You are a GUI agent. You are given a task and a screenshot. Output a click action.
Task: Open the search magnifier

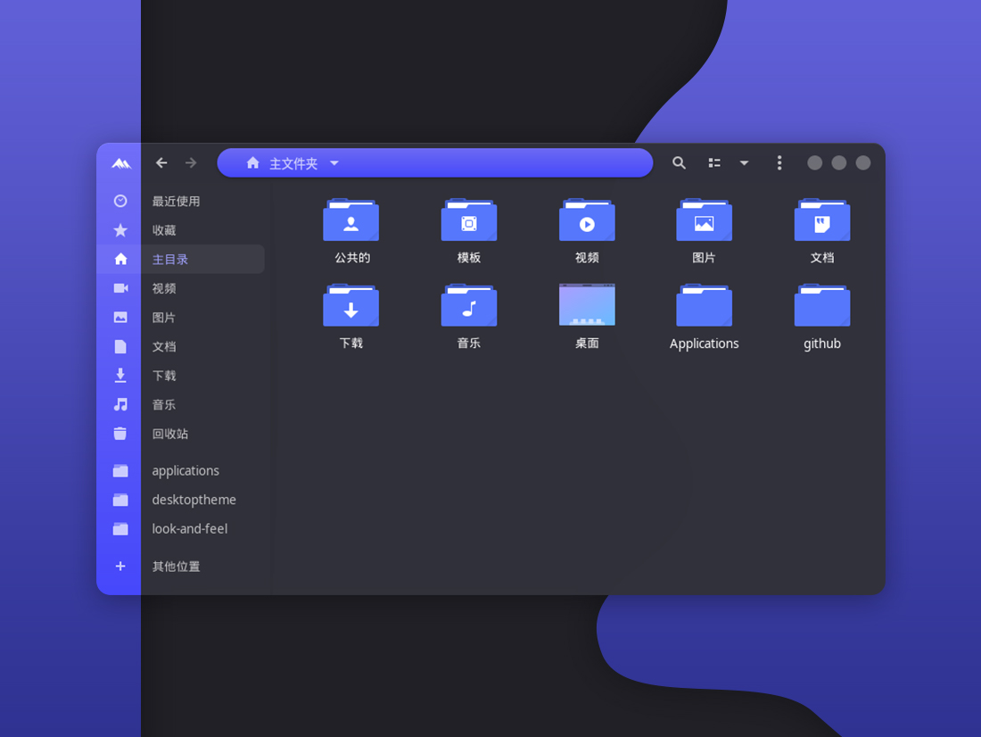click(679, 162)
